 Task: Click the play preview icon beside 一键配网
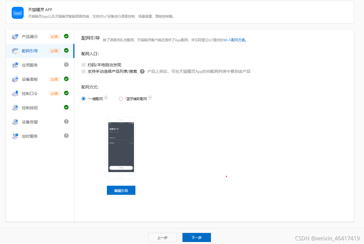[106, 98]
